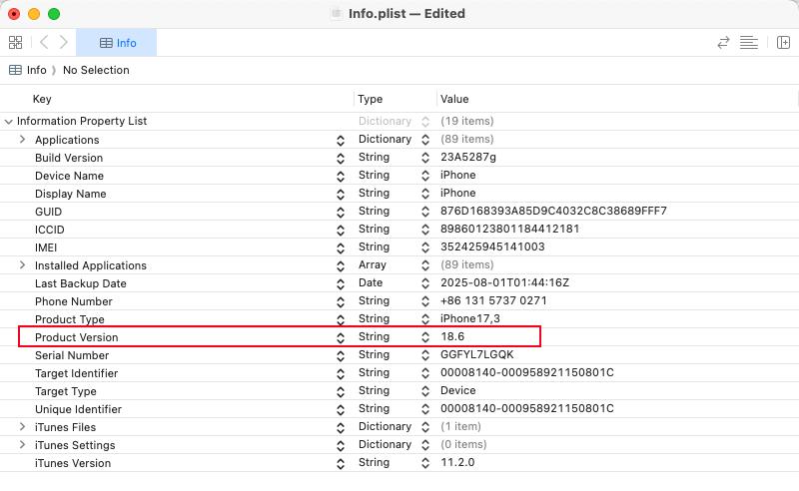The height and width of the screenshot is (491, 799).
Task: Collapse Information Property List row
Action: pos(8,122)
